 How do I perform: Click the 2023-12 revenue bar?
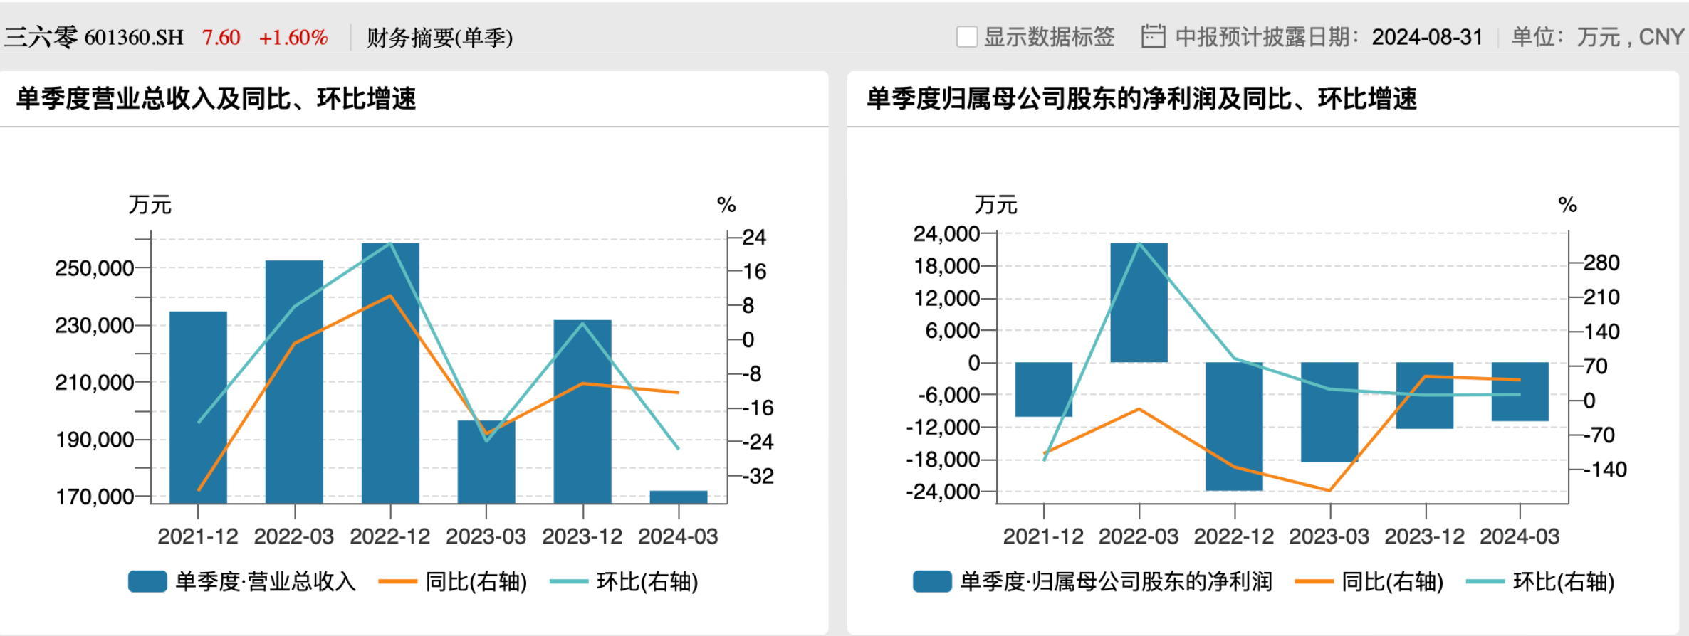tap(582, 412)
